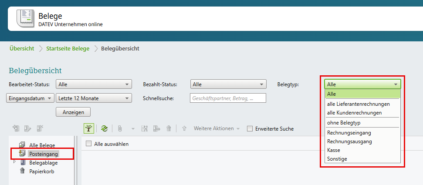This screenshot has height=185, width=423.
Task: Click the paperclip attachment icon
Action: 119,128
